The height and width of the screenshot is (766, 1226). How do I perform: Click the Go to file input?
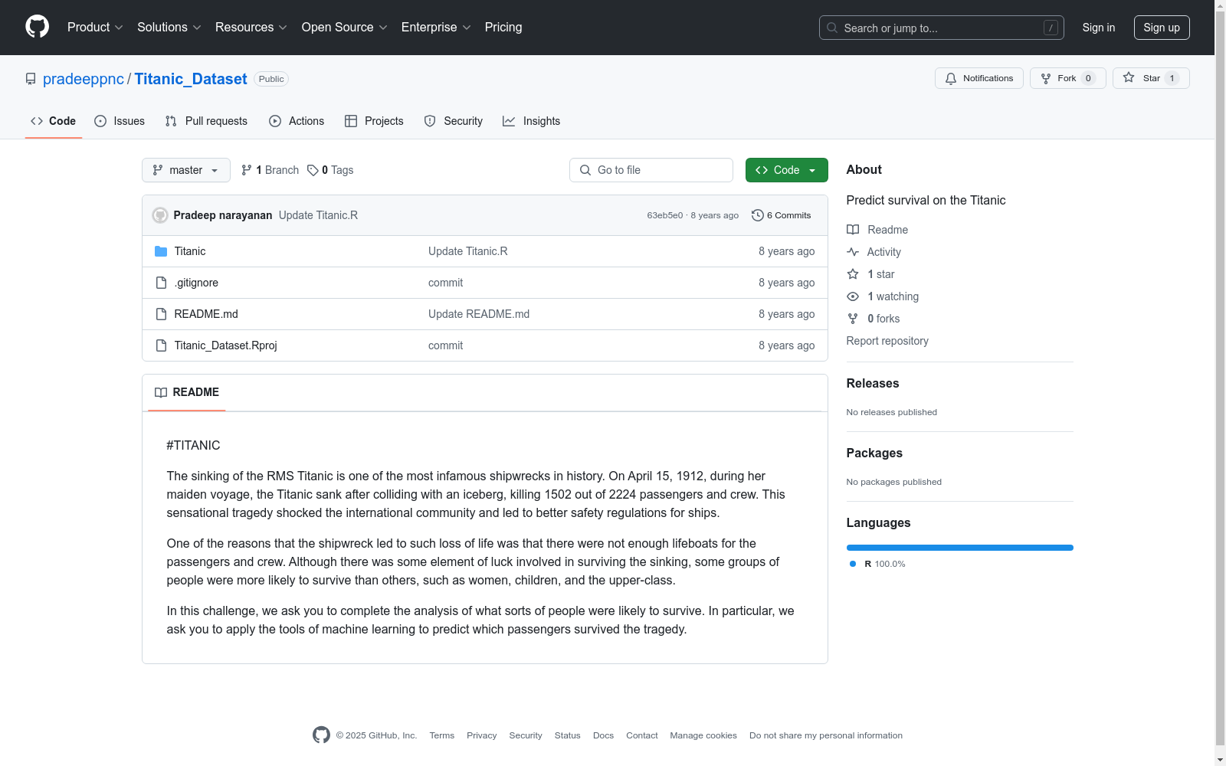tap(651, 170)
